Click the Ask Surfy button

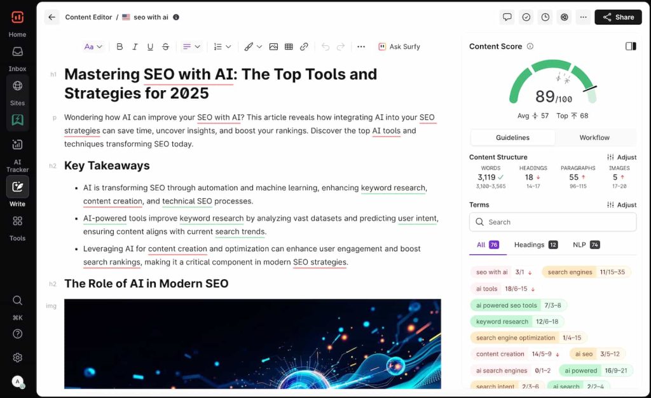[399, 46]
